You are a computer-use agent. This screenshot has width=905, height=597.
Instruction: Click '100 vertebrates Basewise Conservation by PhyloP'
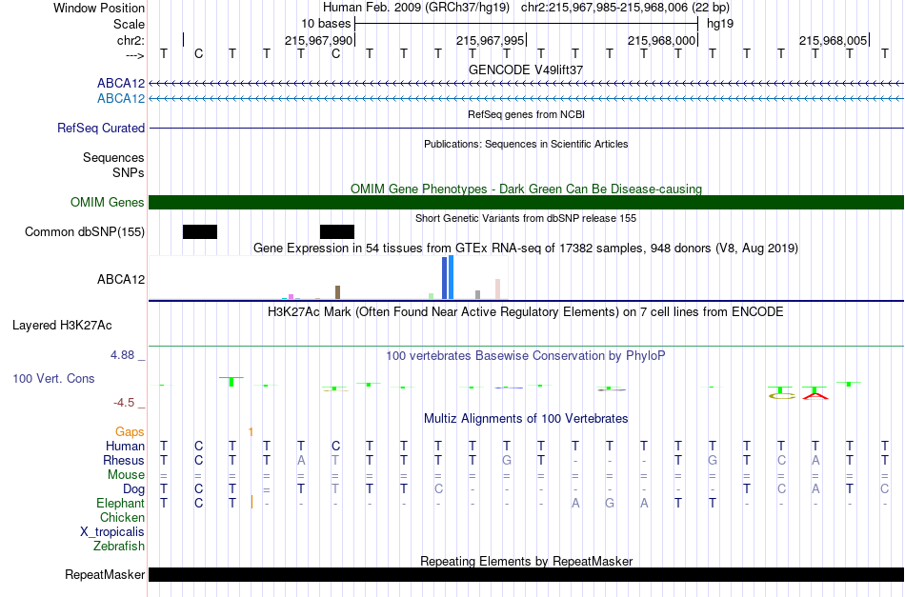click(x=526, y=355)
